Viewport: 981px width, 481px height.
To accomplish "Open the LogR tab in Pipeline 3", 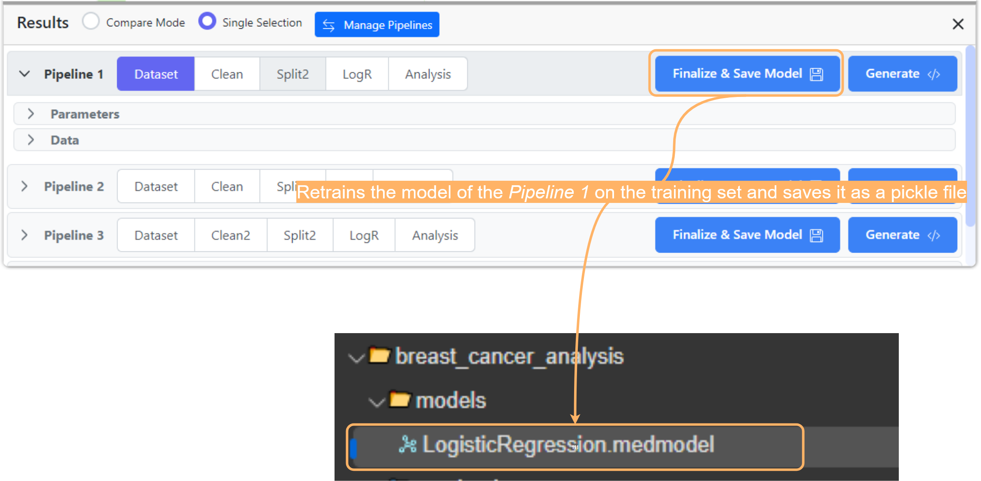I will pos(364,235).
